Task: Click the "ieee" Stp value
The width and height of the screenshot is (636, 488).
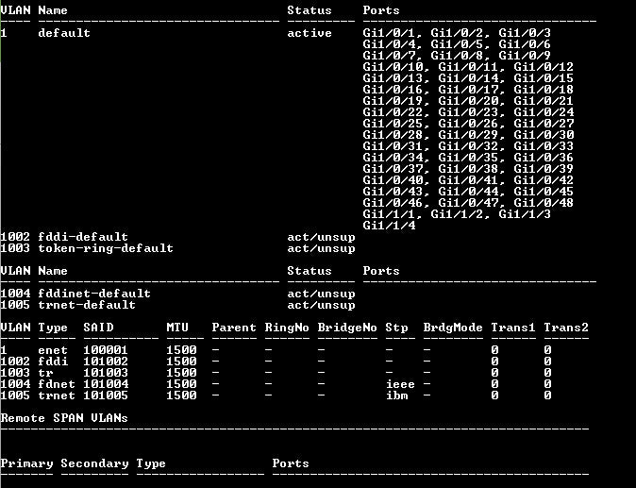Action: click(400, 384)
